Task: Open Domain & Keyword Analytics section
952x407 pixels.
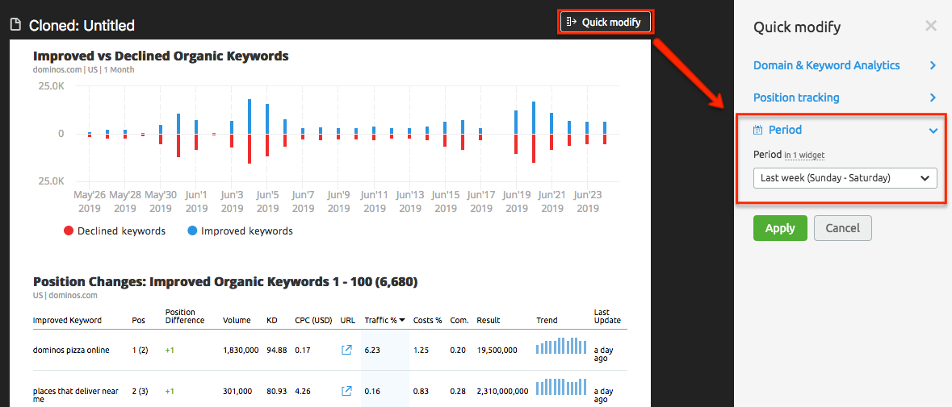Action: point(826,65)
